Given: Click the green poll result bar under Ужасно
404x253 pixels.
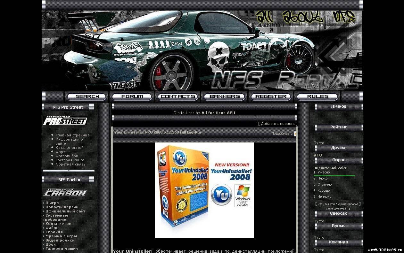Looking at the screenshot, I should 334,175.
